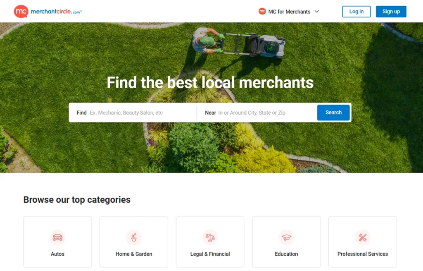Click the Education graduation cap icon

pyautogui.click(x=286, y=237)
